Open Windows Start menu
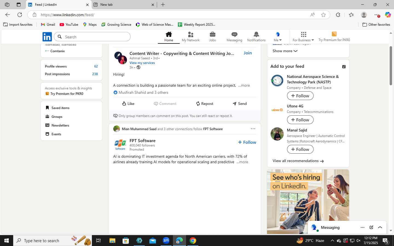 [7, 241]
